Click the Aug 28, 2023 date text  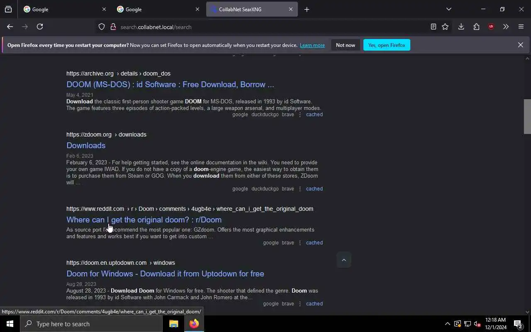[81, 285]
